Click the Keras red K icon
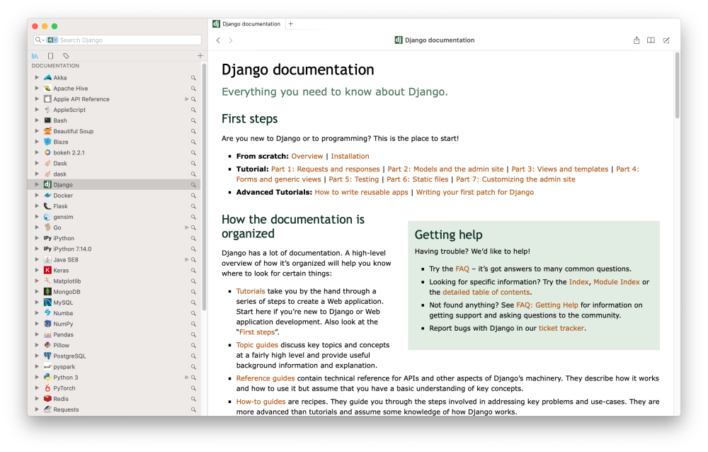This screenshot has width=708, height=452. point(47,271)
